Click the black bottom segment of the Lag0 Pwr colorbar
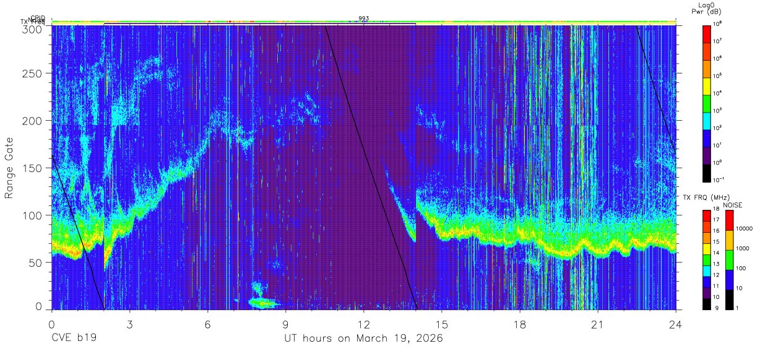Screen dimensions: 760x351 coord(707,172)
